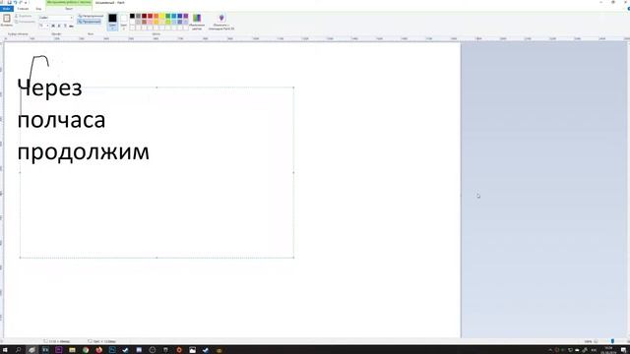630x354 pixels.
Task: Pick the brown palette swatch in second row
Action: point(145,22)
